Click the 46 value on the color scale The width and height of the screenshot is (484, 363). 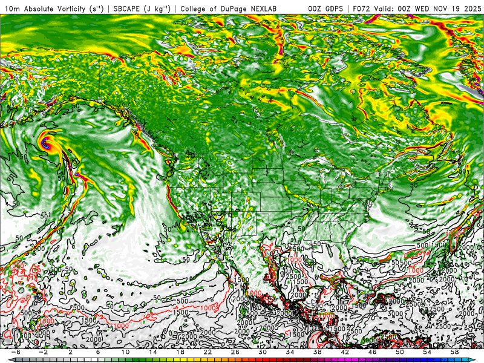click(373, 352)
